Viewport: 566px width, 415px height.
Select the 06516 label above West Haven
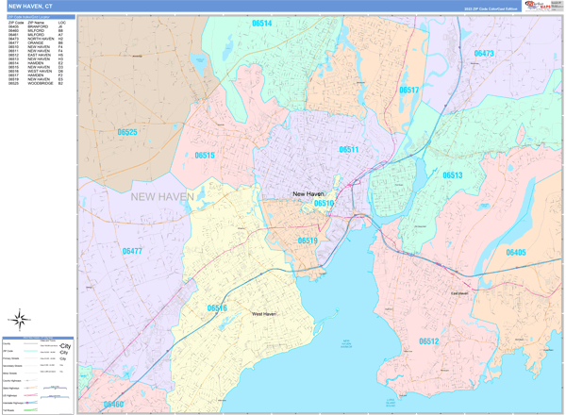pos(217,307)
